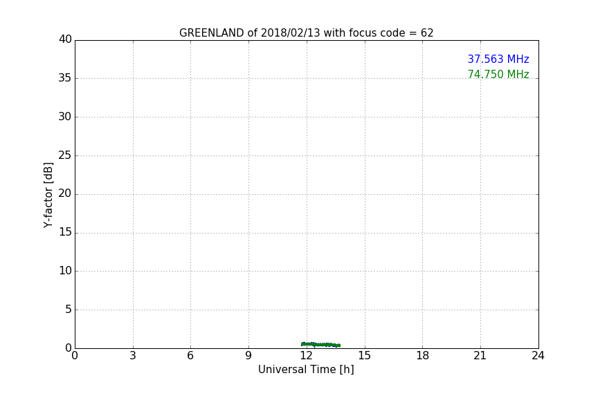Image resolution: width=598 pixels, height=398 pixels.
Task: Select the green 74.750 MHz legend label
Action: pyautogui.click(x=498, y=74)
